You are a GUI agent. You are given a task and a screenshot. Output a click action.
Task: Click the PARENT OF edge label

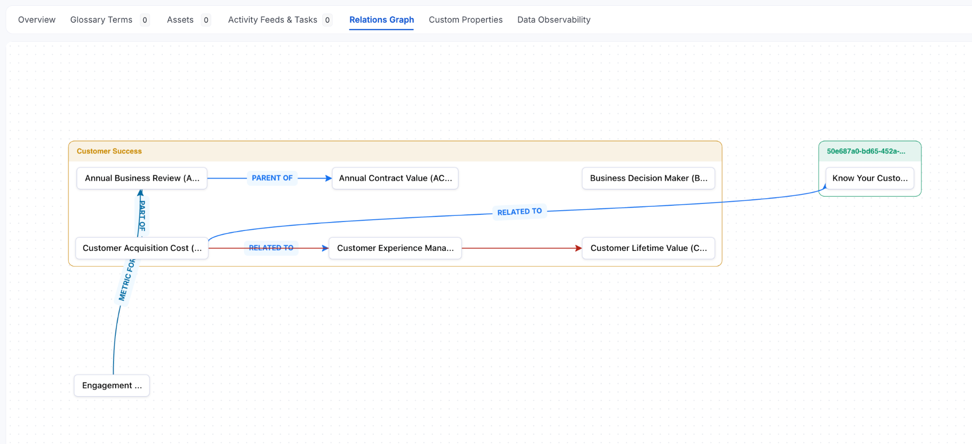(272, 178)
